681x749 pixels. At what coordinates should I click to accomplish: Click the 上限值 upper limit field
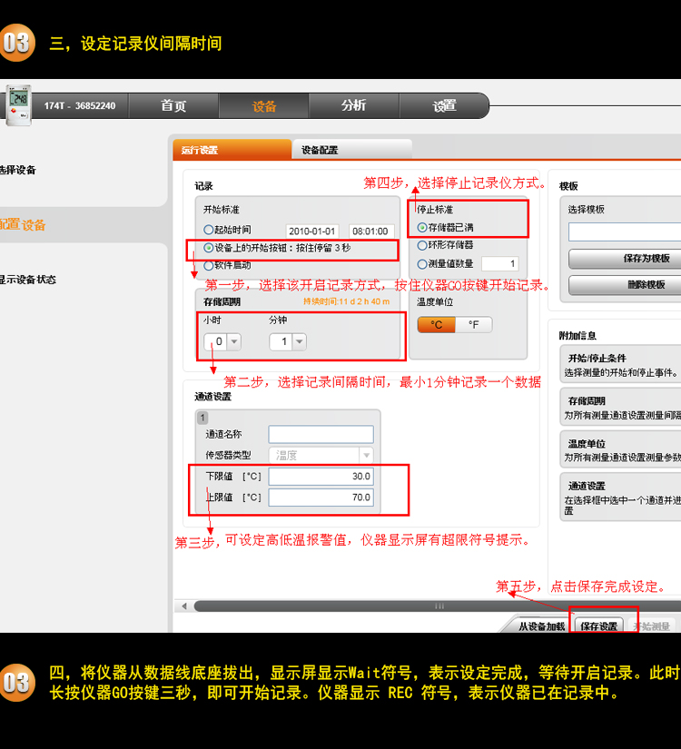321,498
